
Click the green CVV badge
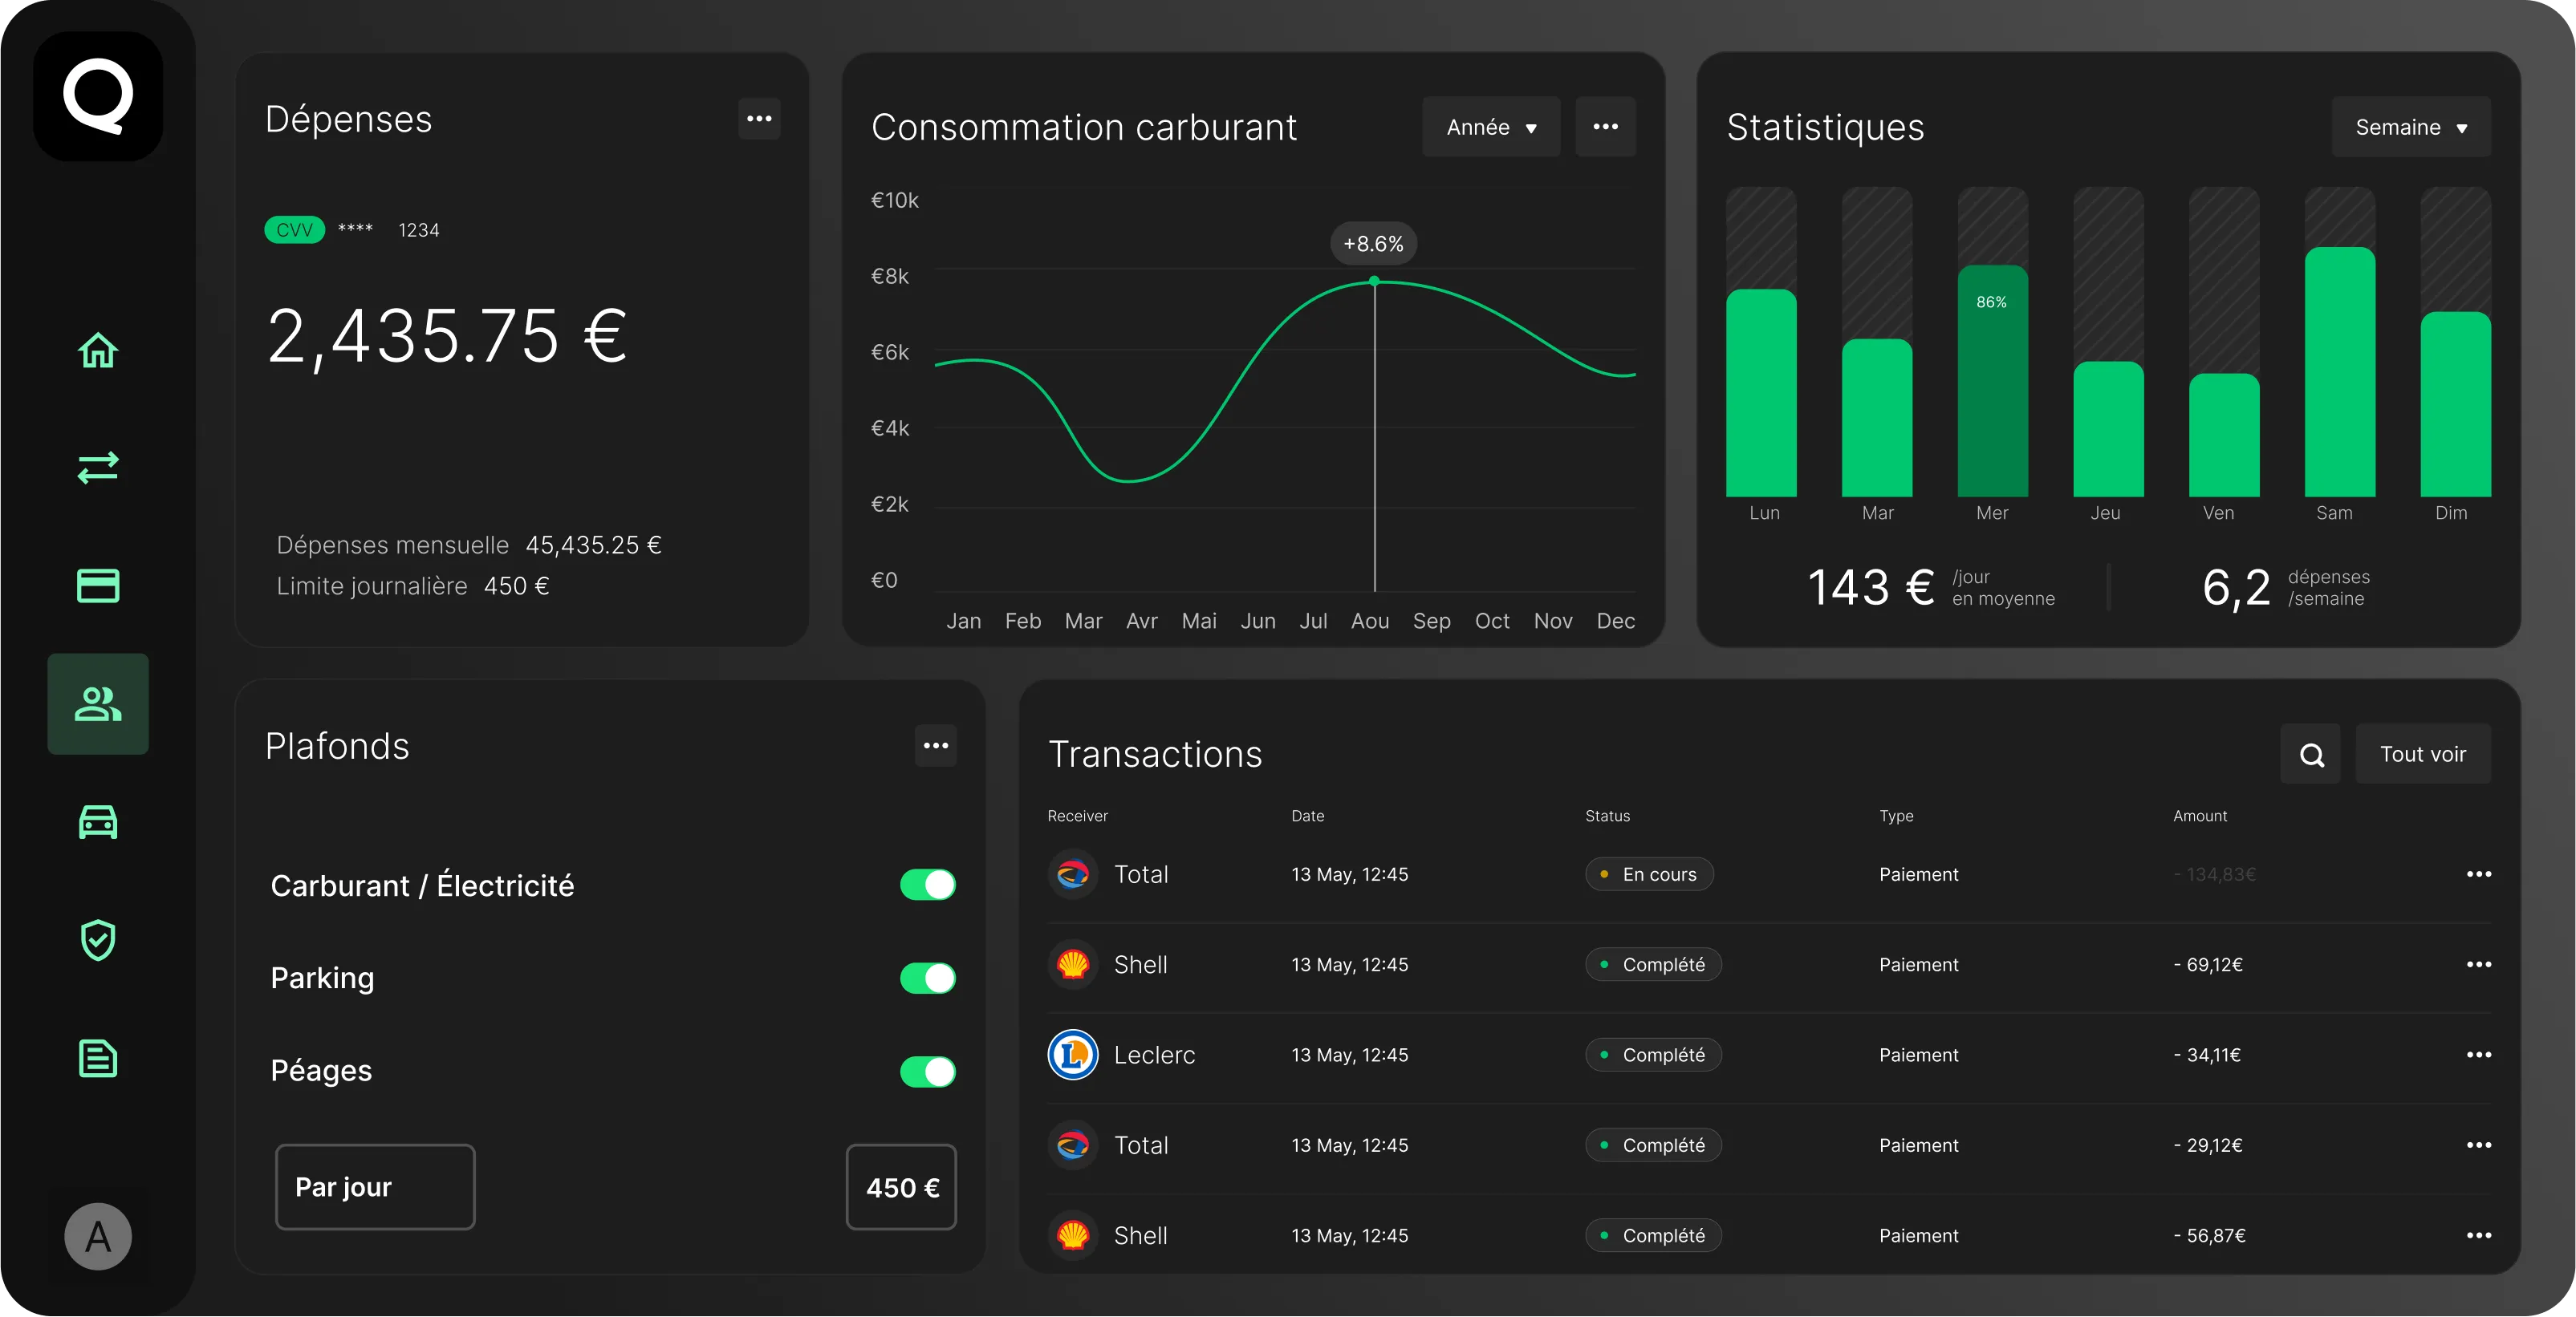(294, 230)
